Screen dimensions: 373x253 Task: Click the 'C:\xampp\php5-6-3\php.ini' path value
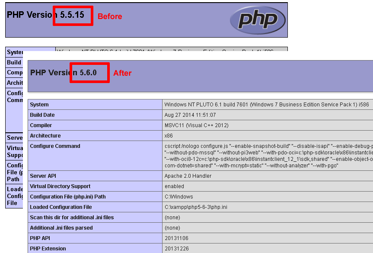196,207
